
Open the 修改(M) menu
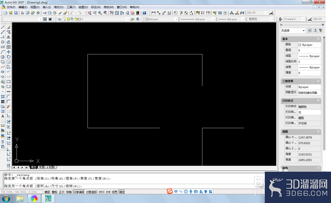coord(109,7)
